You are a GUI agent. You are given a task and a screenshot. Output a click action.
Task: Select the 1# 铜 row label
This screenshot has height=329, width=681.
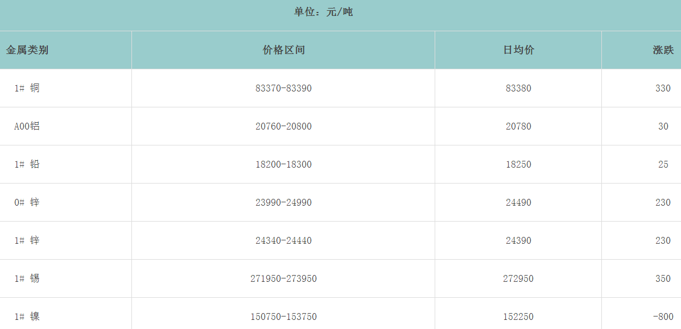coord(27,88)
